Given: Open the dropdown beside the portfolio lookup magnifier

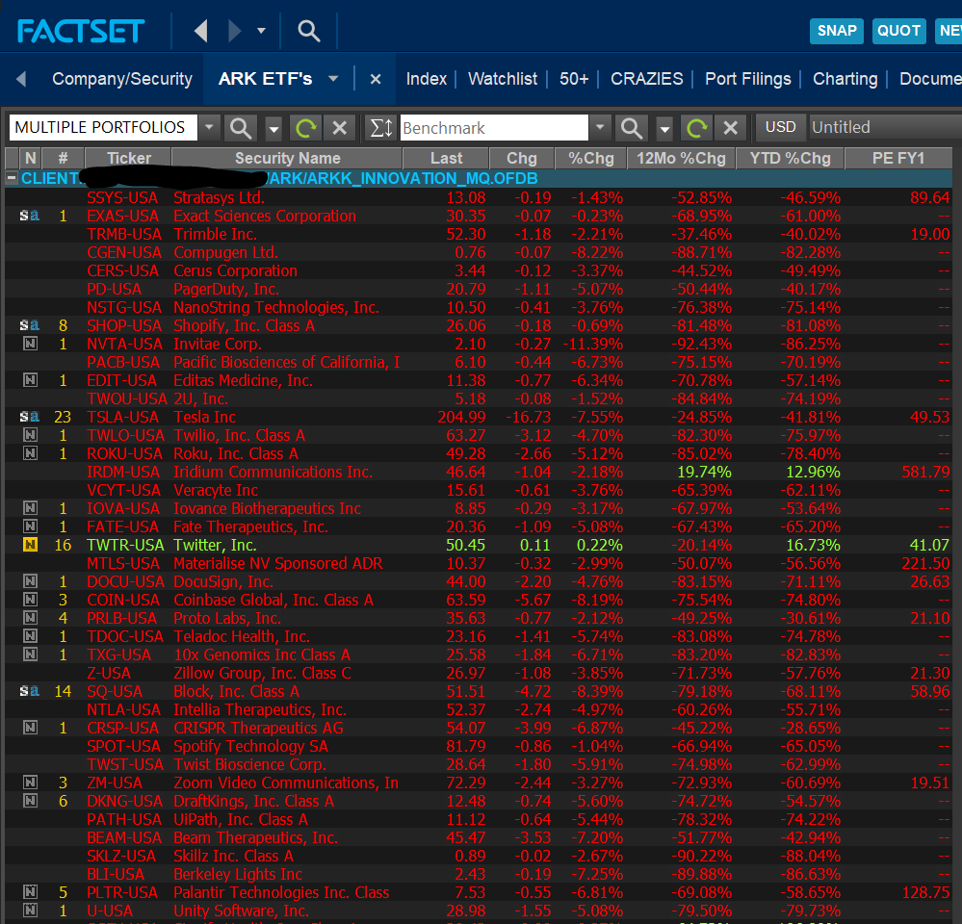Looking at the screenshot, I should (x=273, y=128).
